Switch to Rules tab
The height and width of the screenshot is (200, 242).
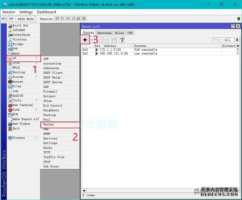tap(119, 33)
